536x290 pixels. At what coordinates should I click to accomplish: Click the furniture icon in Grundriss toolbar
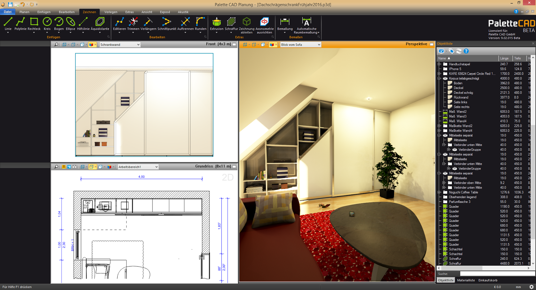point(64,167)
